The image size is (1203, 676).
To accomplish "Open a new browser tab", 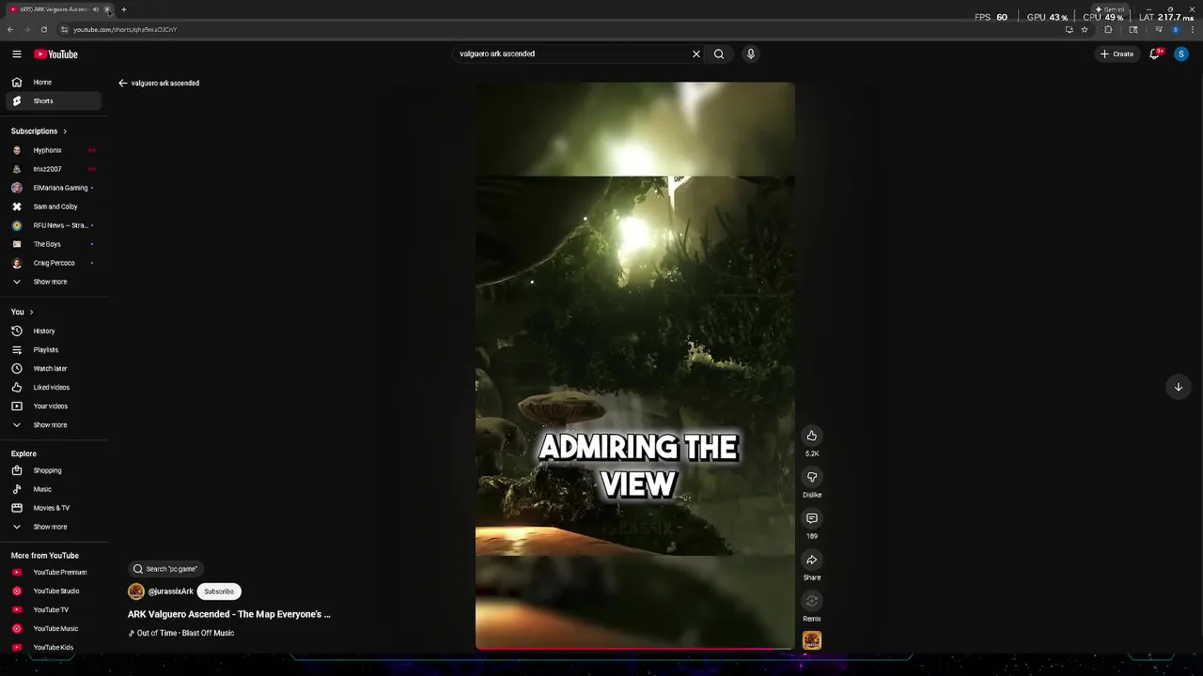I will click(x=123, y=9).
